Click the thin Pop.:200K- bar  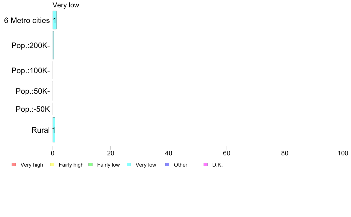tap(53, 45)
